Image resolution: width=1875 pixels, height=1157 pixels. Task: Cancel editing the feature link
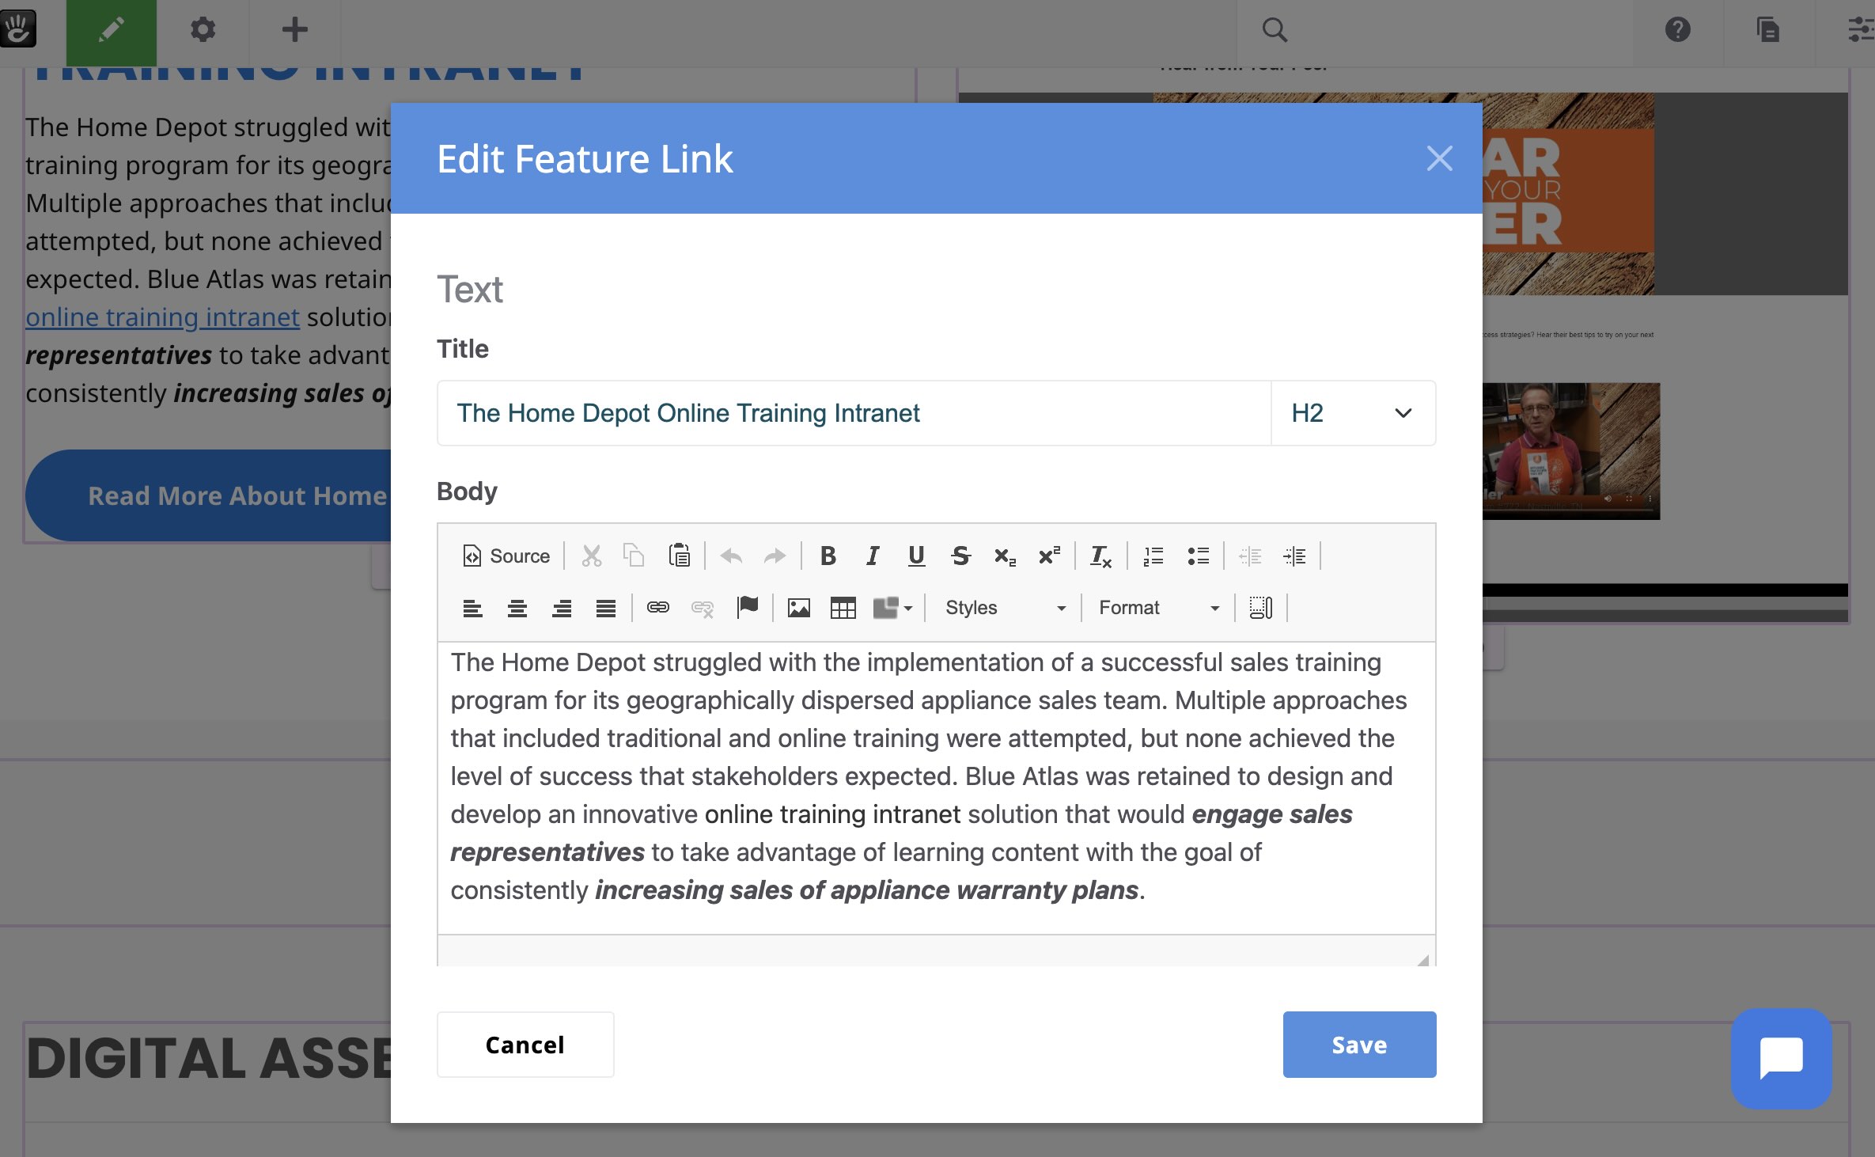coord(525,1045)
